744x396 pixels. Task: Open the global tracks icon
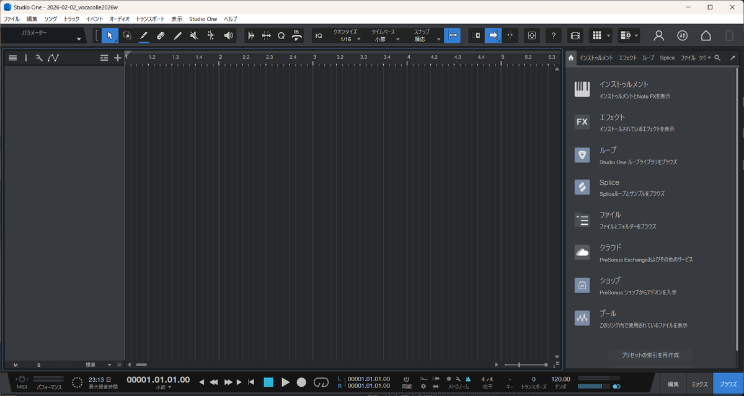click(x=104, y=58)
